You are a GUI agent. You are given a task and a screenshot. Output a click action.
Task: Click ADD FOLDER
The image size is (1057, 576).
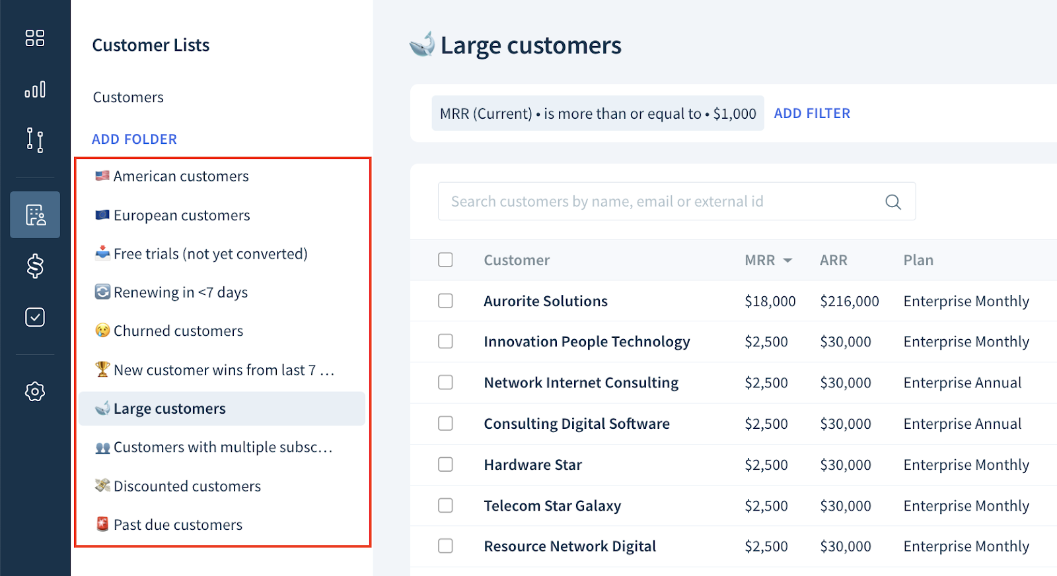pyautogui.click(x=134, y=139)
